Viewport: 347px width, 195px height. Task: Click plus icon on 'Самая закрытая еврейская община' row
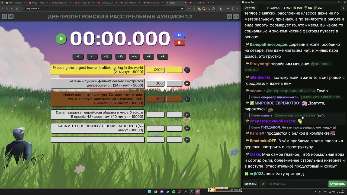[x=187, y=115]
